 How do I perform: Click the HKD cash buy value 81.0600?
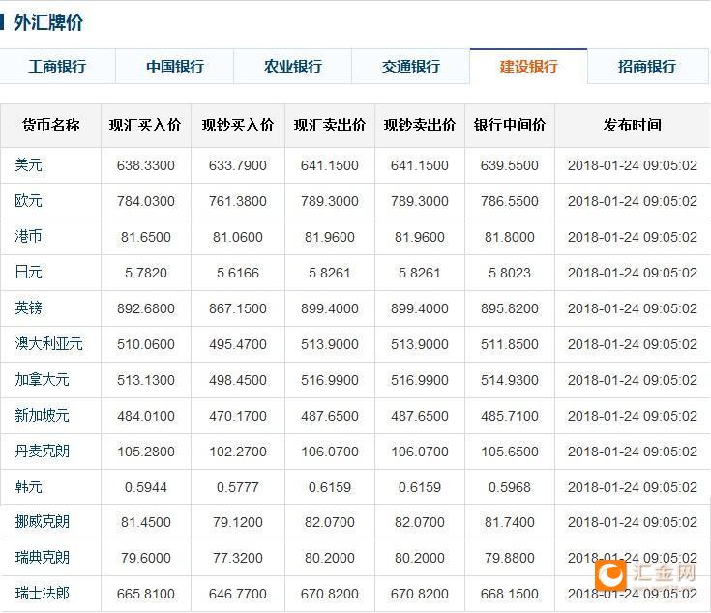(x=238, y=237)
